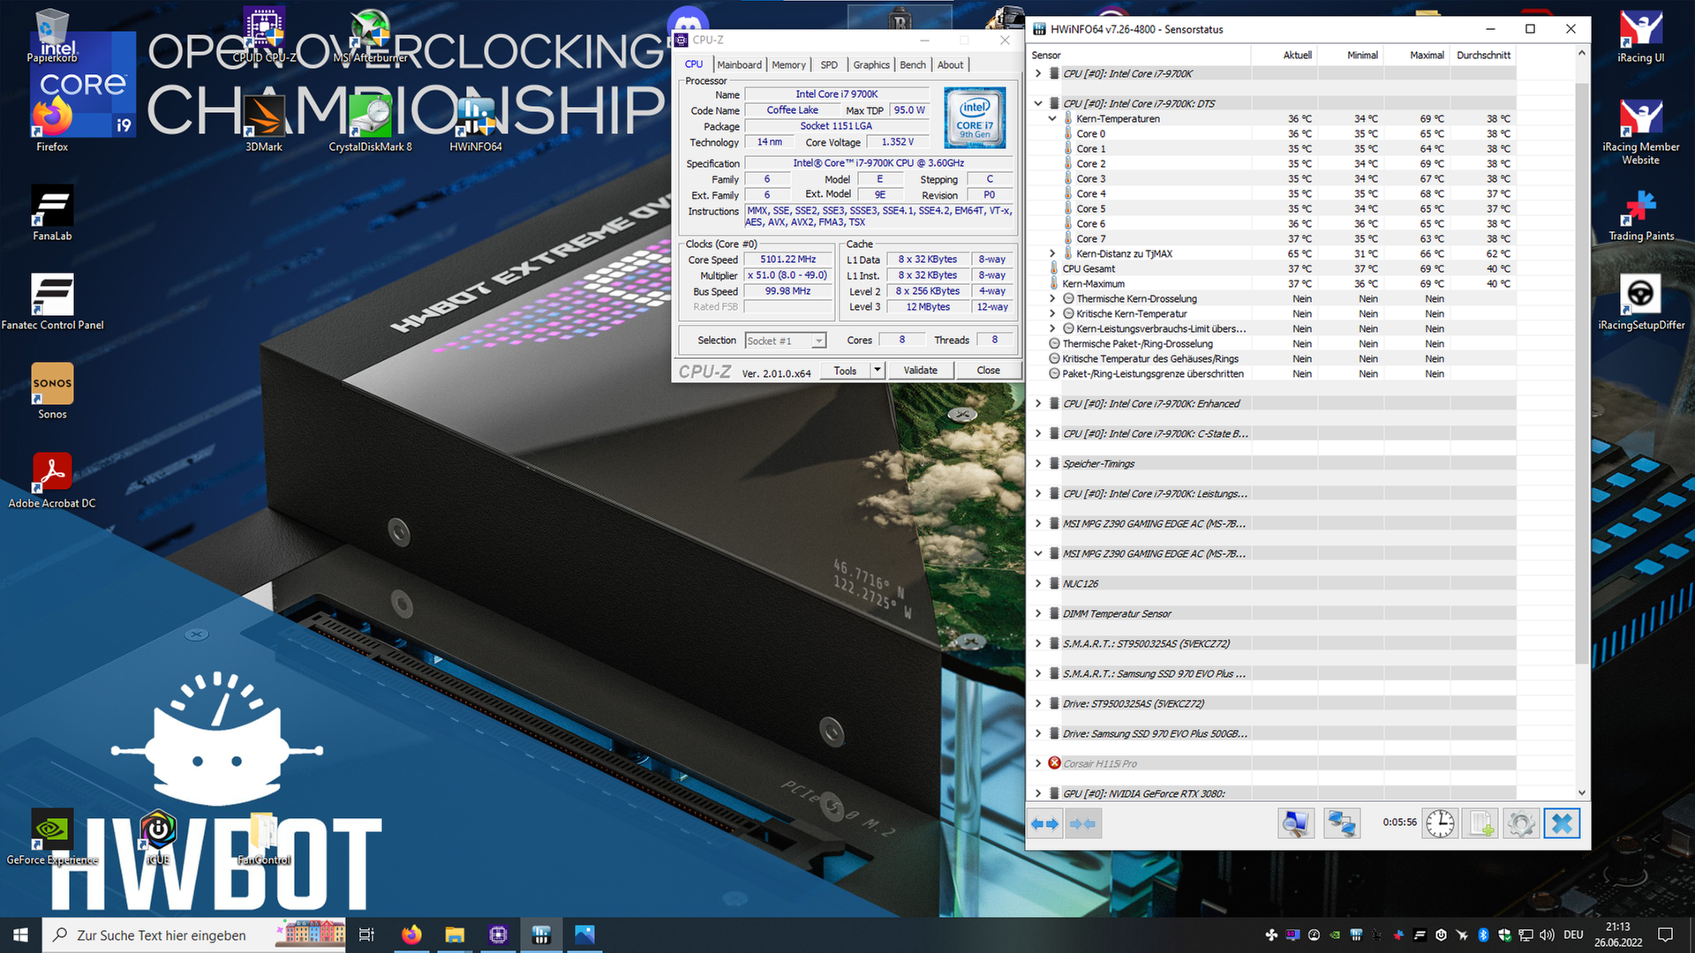
Task: Click the CPU-Z Validate button
Action: click(x=920, y=370)
